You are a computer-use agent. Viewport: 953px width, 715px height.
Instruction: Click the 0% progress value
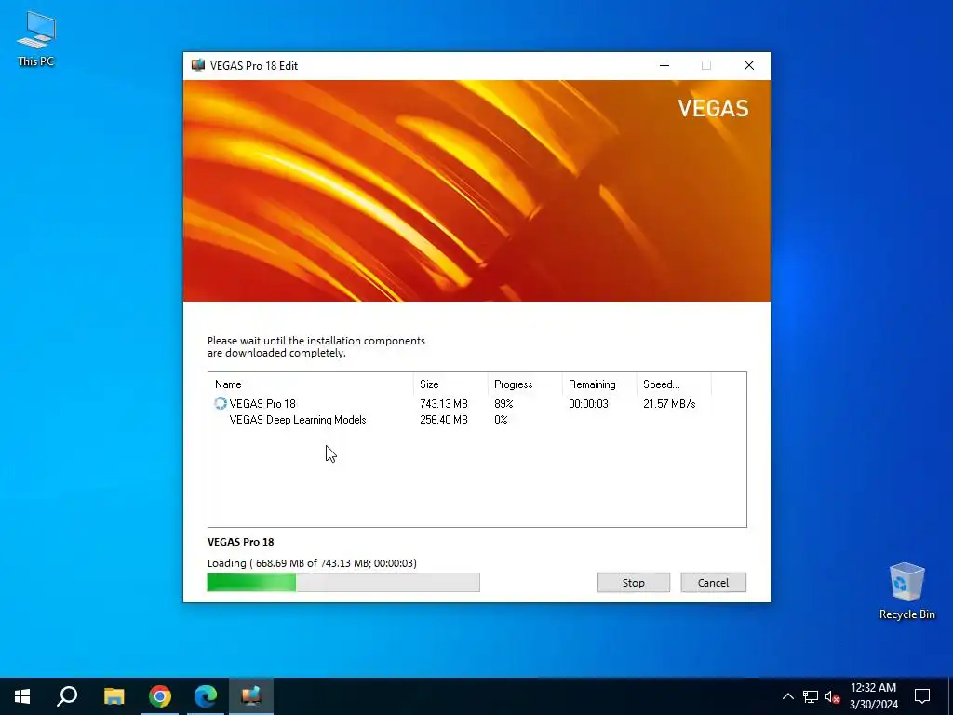(501, 420)
